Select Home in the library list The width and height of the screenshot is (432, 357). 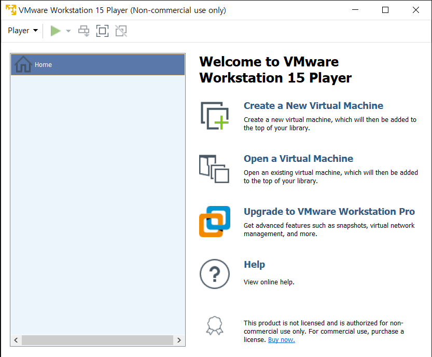(98, 64)
